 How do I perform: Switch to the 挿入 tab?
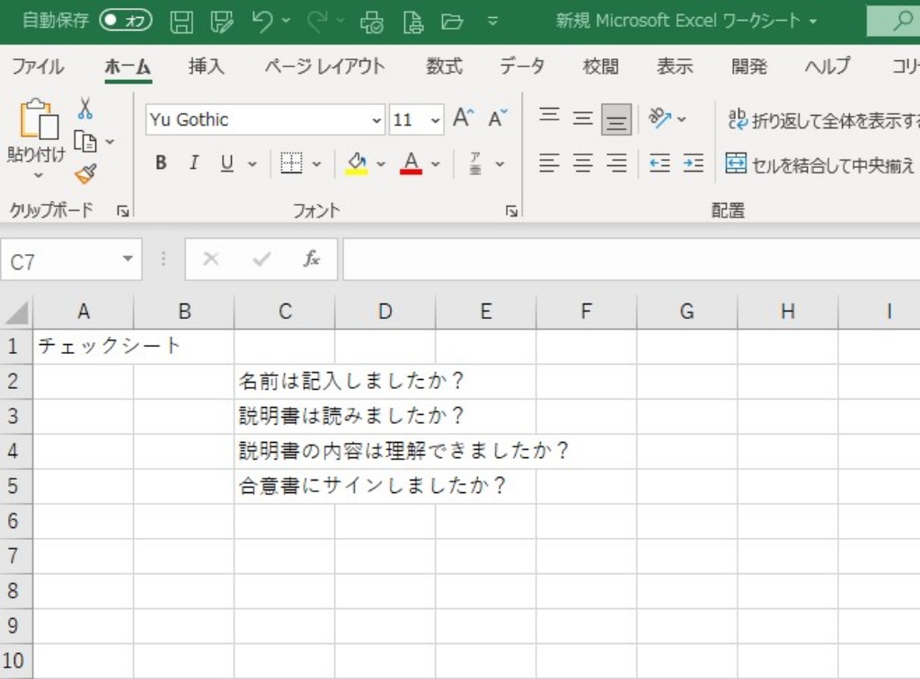[x=207, y=66]
